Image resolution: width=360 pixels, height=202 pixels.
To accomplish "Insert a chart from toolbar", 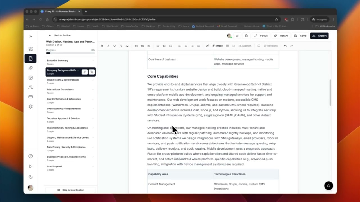I will [x=234, y=46].
